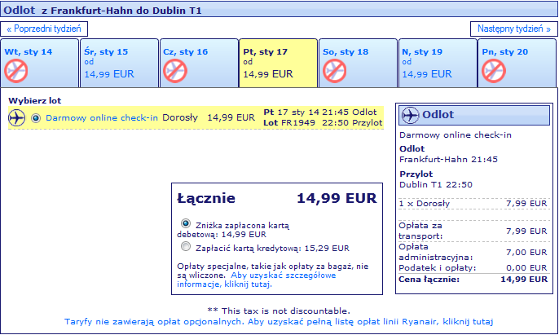Click 'Opłata za transport:' row
The height and width of the screenshot is (335, 559).
point(473,231)
